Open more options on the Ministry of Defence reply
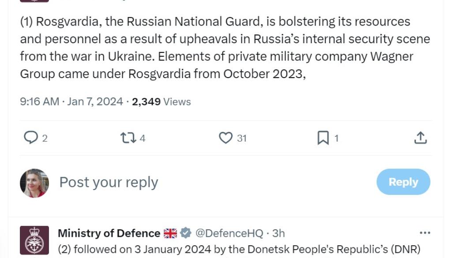Screen dimensions: 459x258 click(x=425, y=233)
